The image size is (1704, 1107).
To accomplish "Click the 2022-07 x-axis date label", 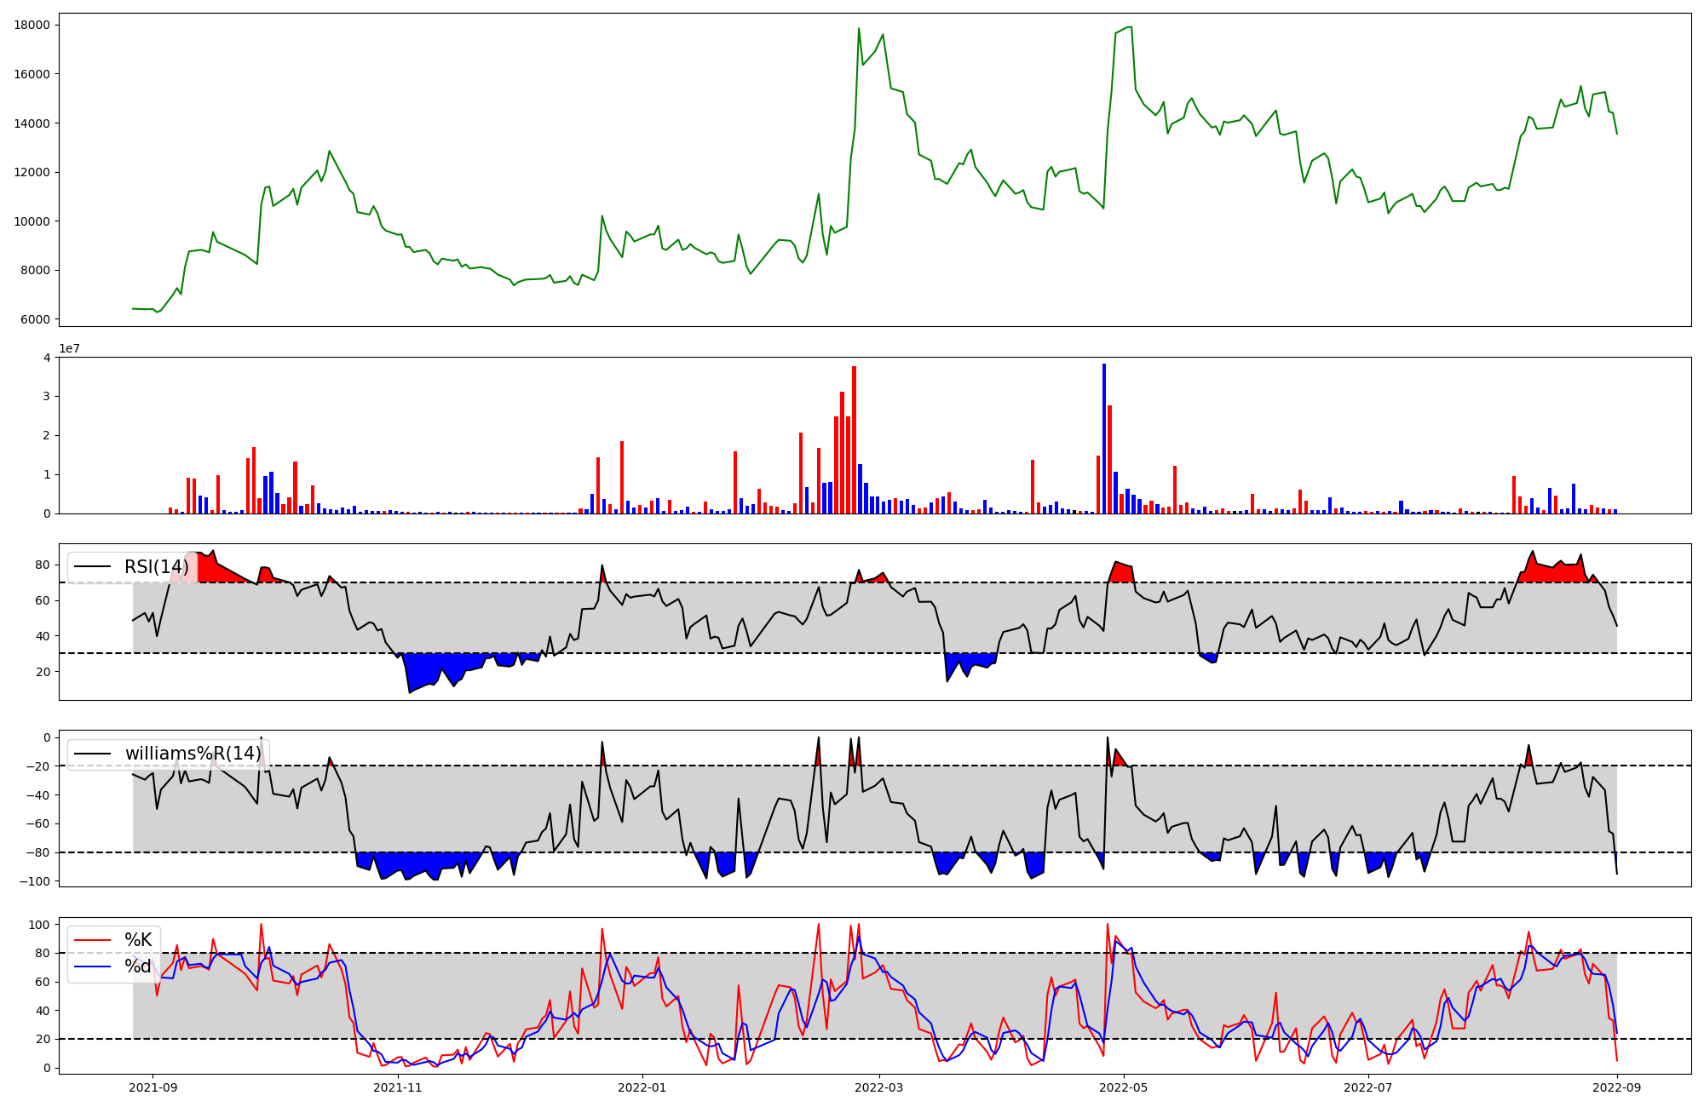I will pyautogui.click(x=1367, y=1087).
